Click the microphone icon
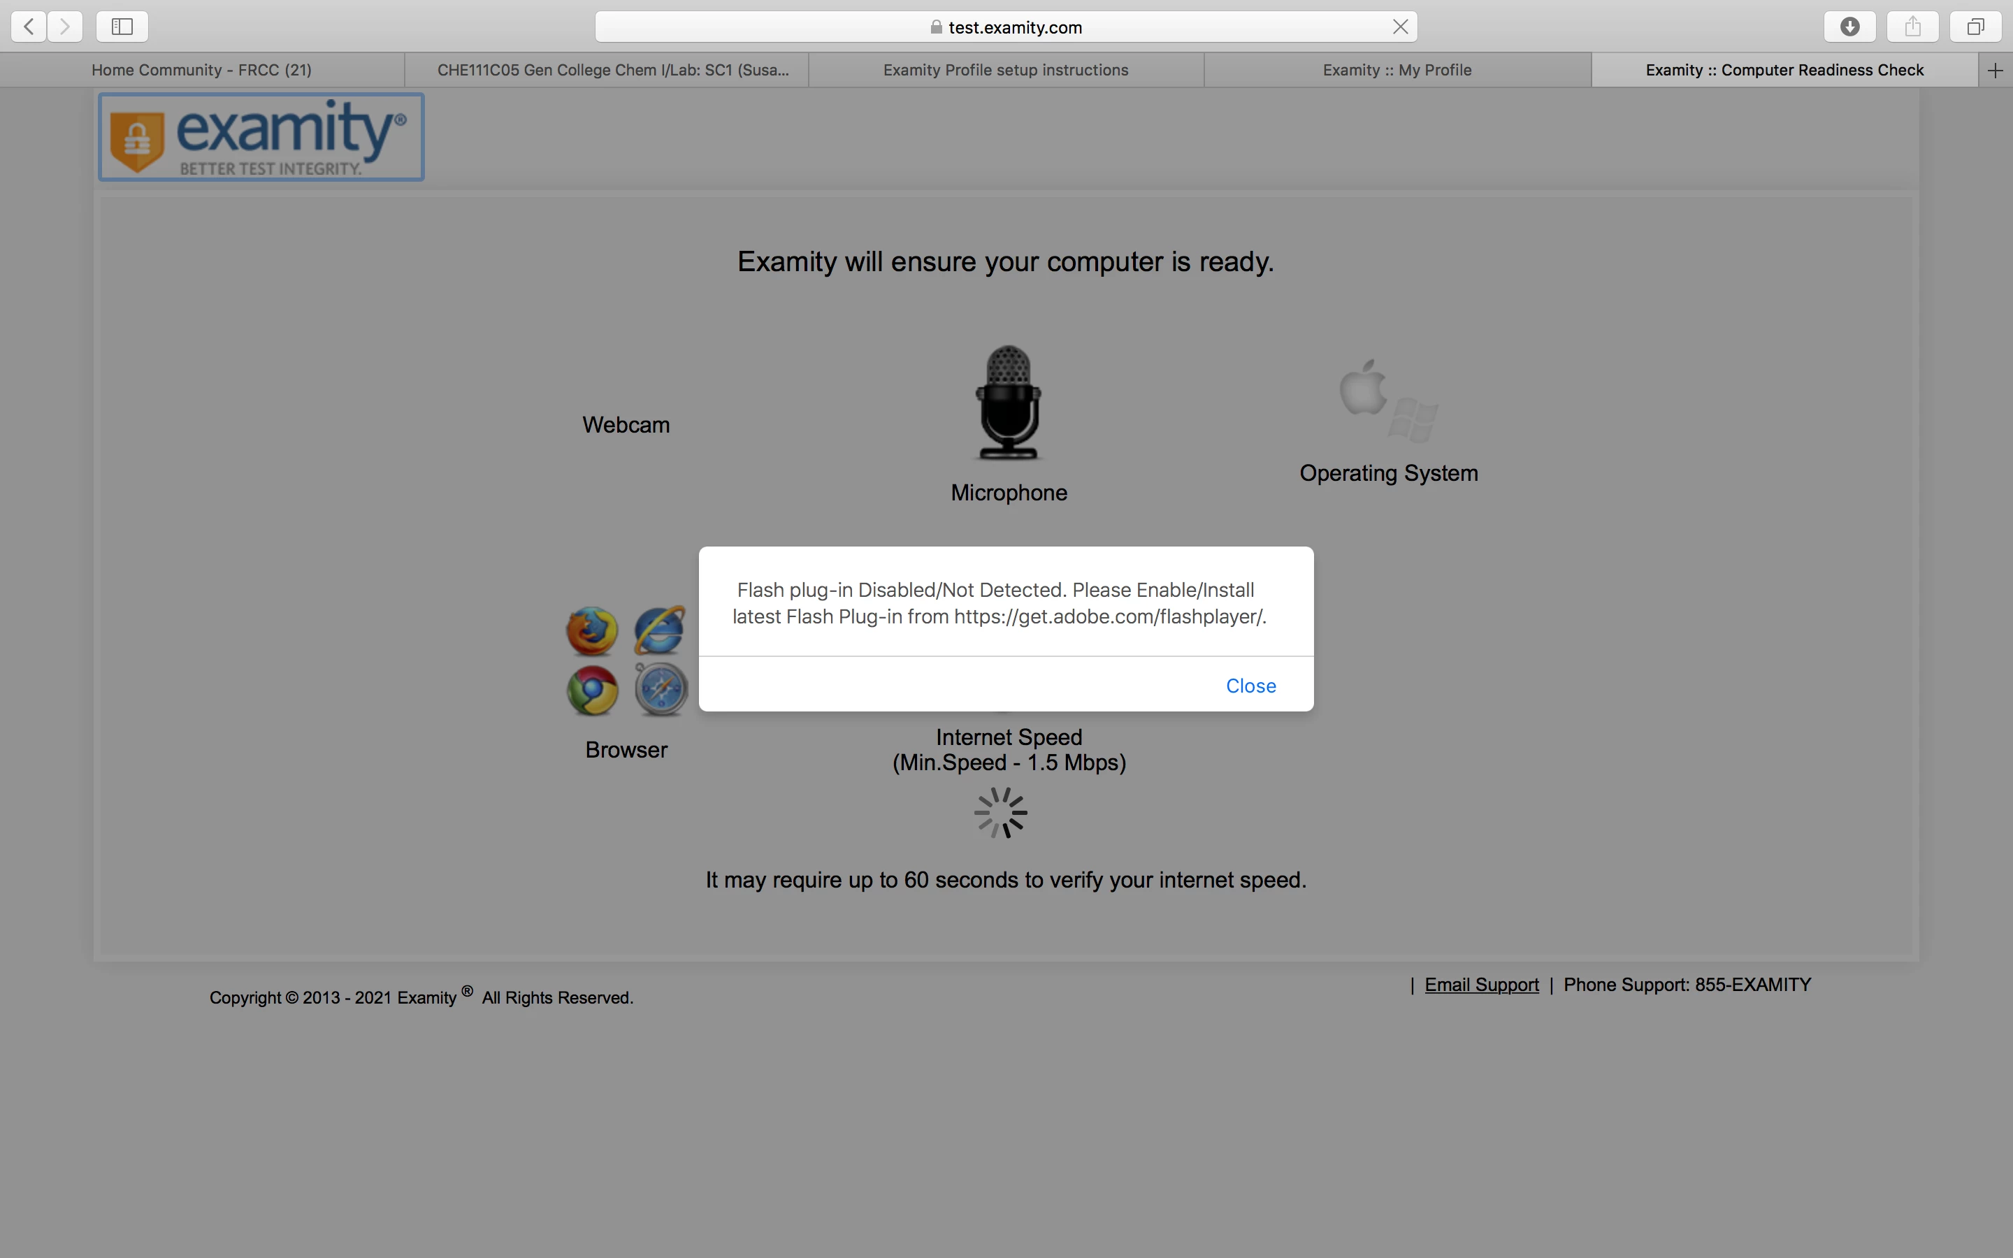Image resolution: width=2013 pixels, height=1258 pixels. [1008, 403]
